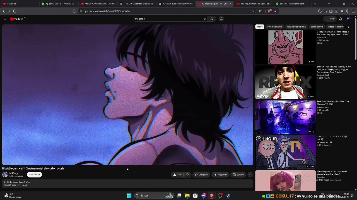
Task: Click the main video player
Action: click(x=127, y=95)
